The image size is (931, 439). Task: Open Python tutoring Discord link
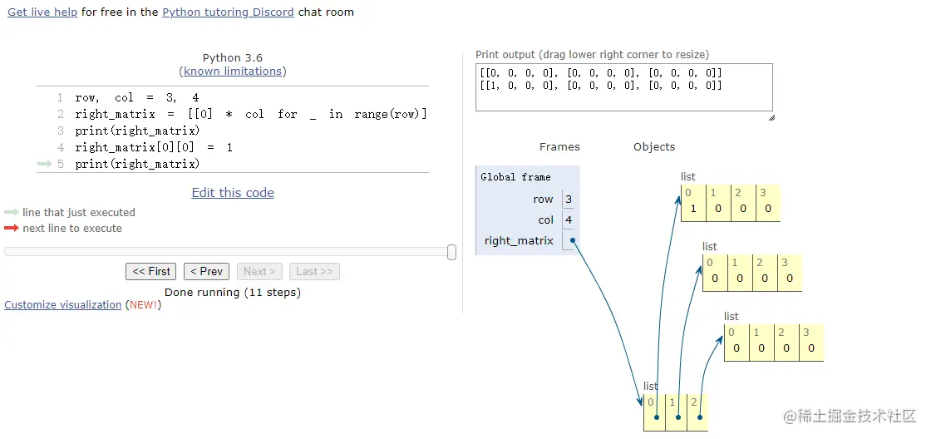click(228, 12)
